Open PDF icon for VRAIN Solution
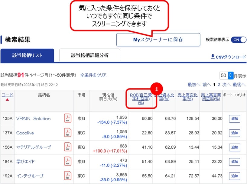This screenshot has width=247, height=184. click(x=68, y=118)
